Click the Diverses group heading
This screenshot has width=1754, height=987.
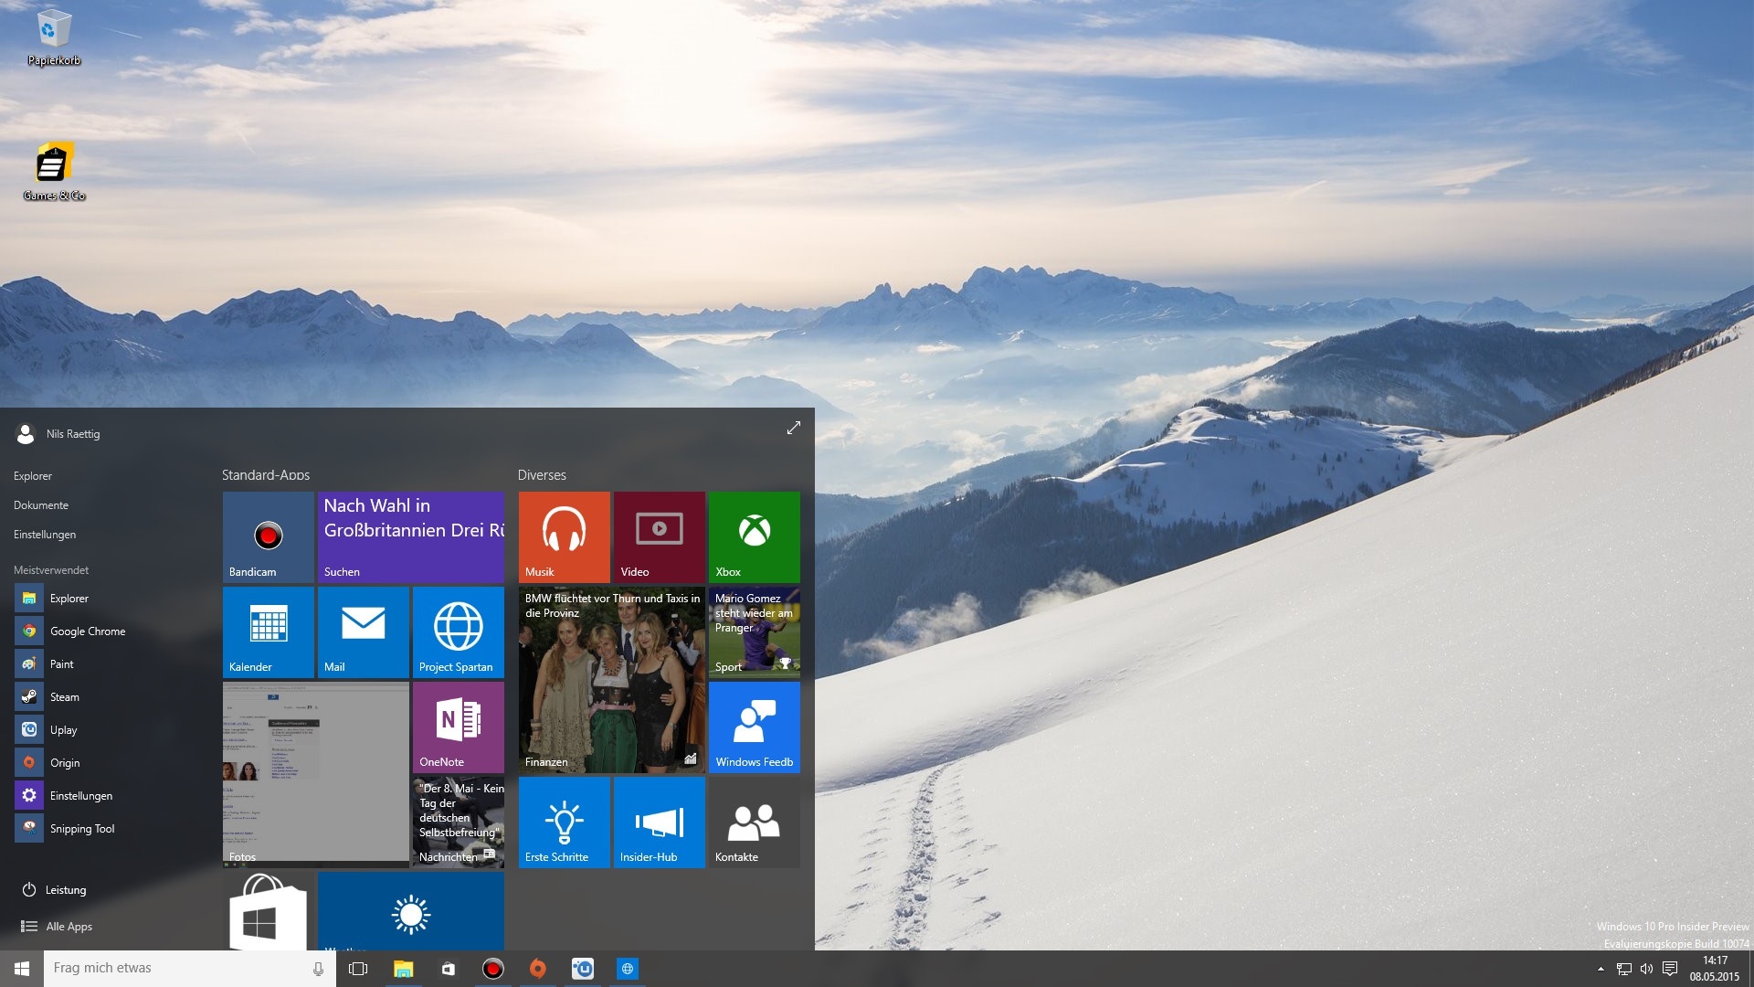542,475
